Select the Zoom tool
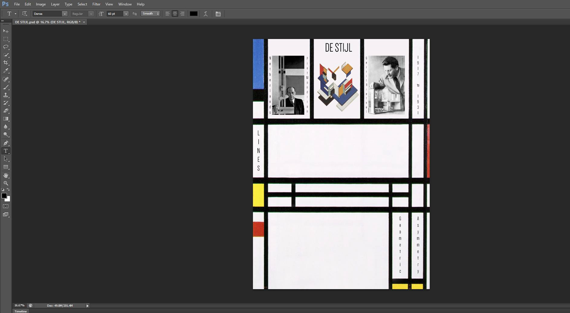The width and height of the screenshot is (570, 313). [6, 183]
